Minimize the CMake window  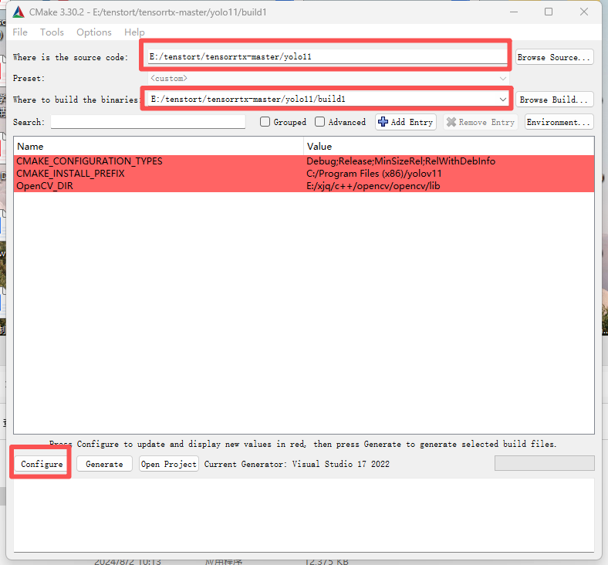[514, 12]
